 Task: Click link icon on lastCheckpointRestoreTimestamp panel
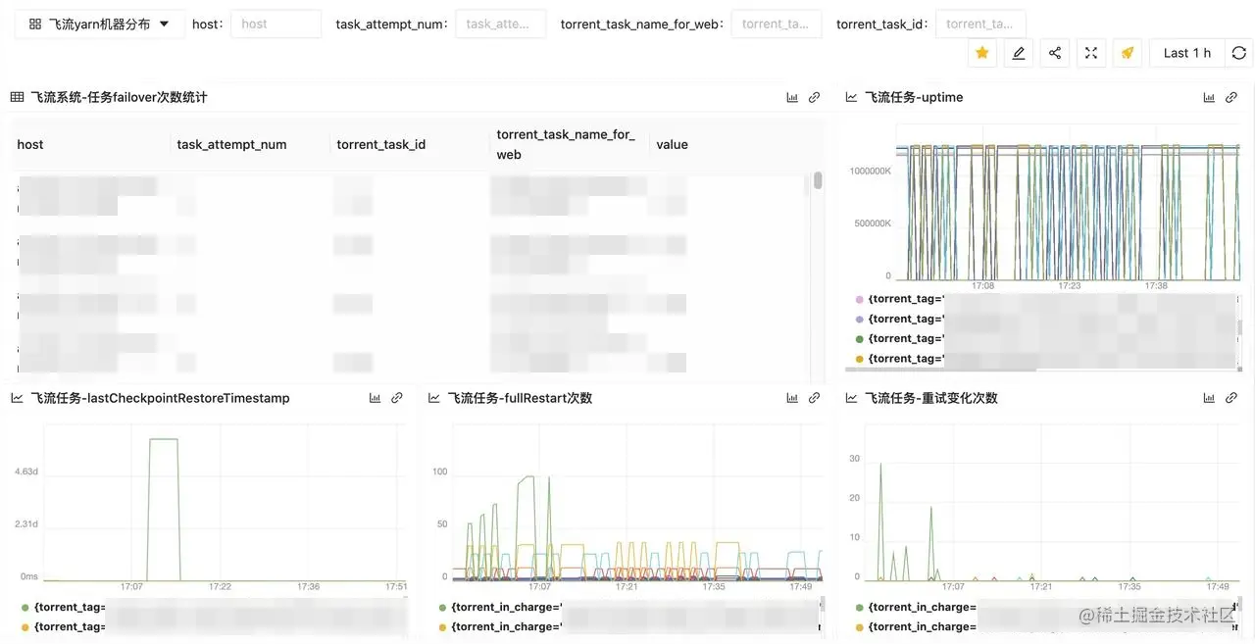397,398
